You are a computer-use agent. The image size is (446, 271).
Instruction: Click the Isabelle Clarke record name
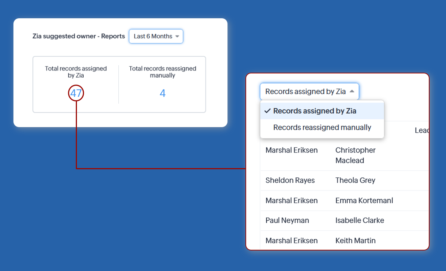click(359, 220)
